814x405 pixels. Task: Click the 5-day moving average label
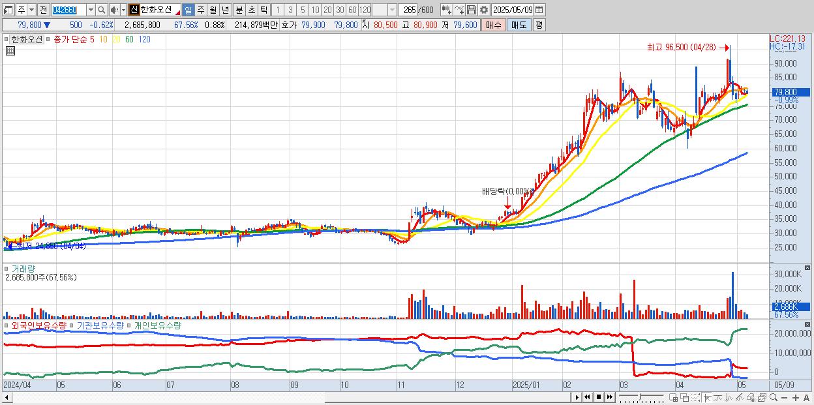point(92,39)
